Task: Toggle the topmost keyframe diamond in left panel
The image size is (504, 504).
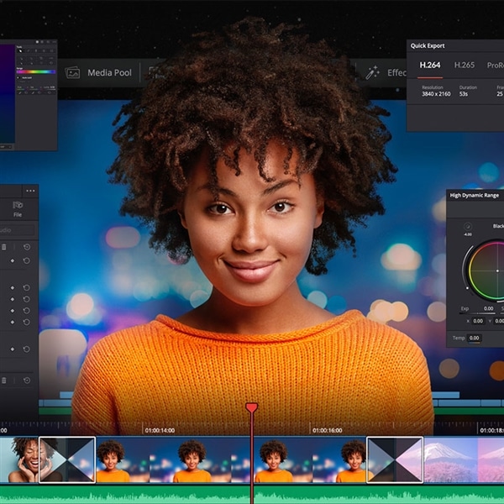Action: coord(12,261)
